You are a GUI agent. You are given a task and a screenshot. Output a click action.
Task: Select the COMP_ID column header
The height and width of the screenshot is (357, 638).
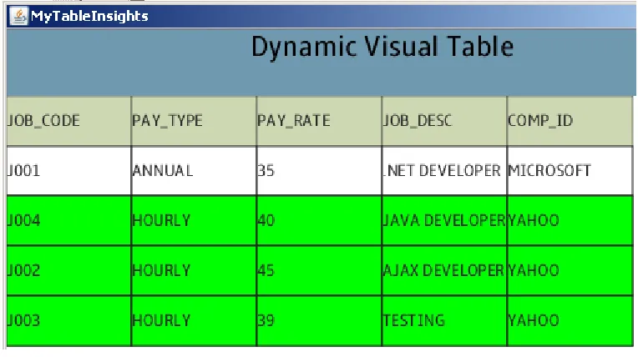(570, 121)
